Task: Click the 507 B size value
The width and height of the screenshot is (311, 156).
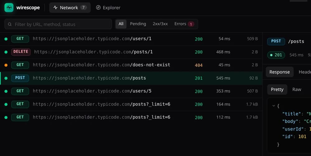Action: click(x=252, y=91)
